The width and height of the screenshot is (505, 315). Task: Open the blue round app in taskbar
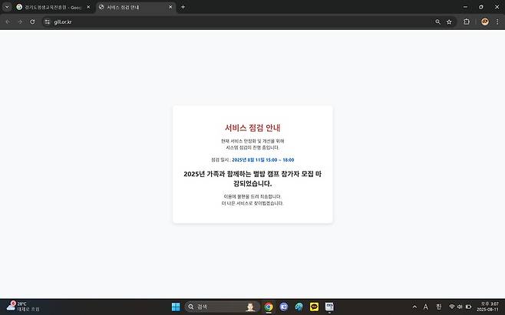(x=284, y=307)
